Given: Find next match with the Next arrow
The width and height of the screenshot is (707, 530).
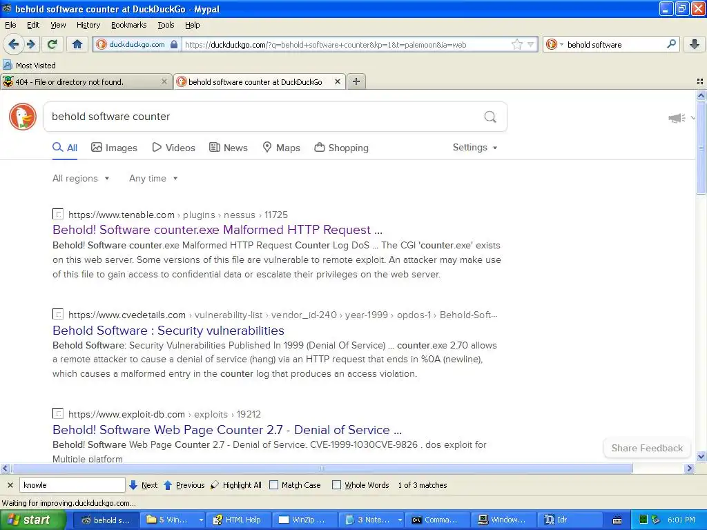Looking at the screenshot, I should point(143,485).
